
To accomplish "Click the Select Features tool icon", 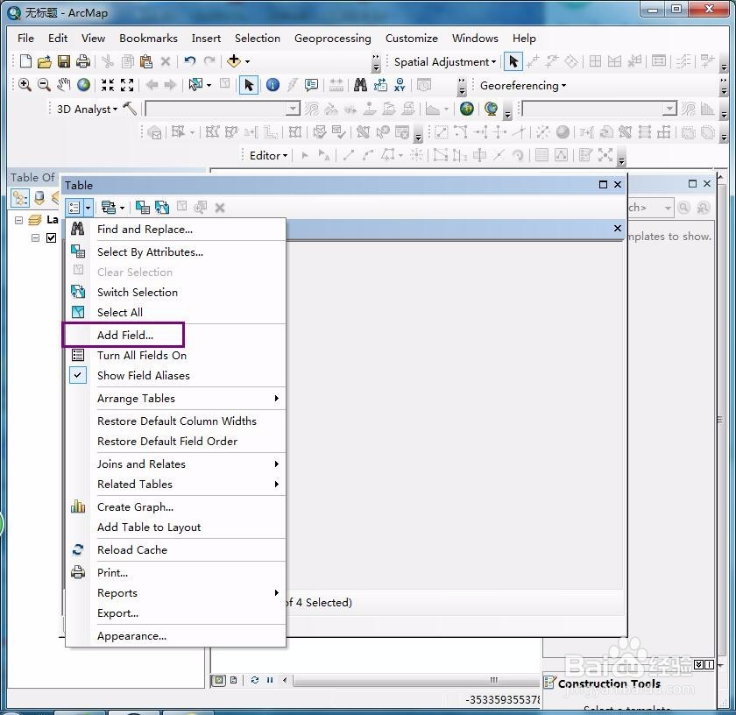I will (x=195, y=85).
